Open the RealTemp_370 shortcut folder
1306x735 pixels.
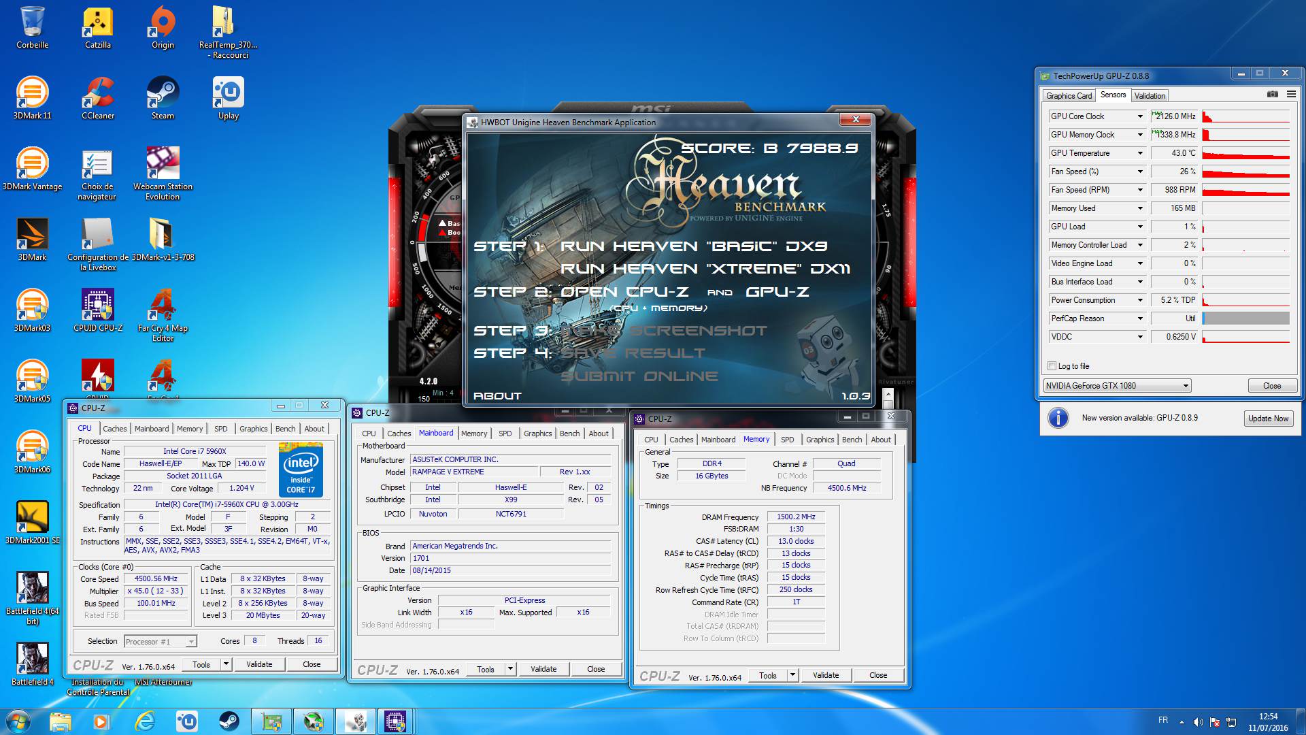(228, 32)
